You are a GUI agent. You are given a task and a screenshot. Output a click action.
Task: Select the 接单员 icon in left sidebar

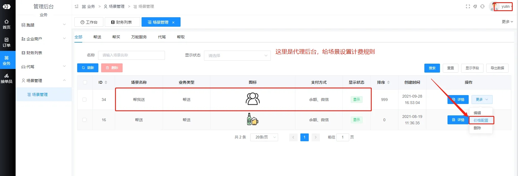6,78
